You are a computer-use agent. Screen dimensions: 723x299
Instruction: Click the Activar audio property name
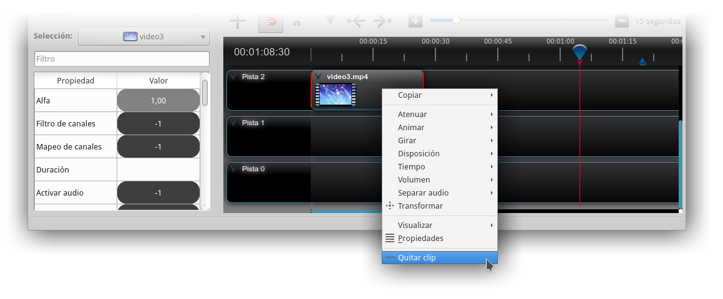coord(60,192)
